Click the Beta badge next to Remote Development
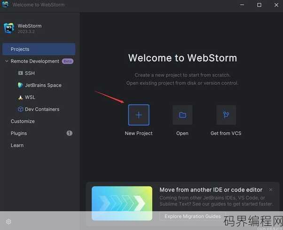The width and height of the screenshot is (283, 230). pos(68,61)
